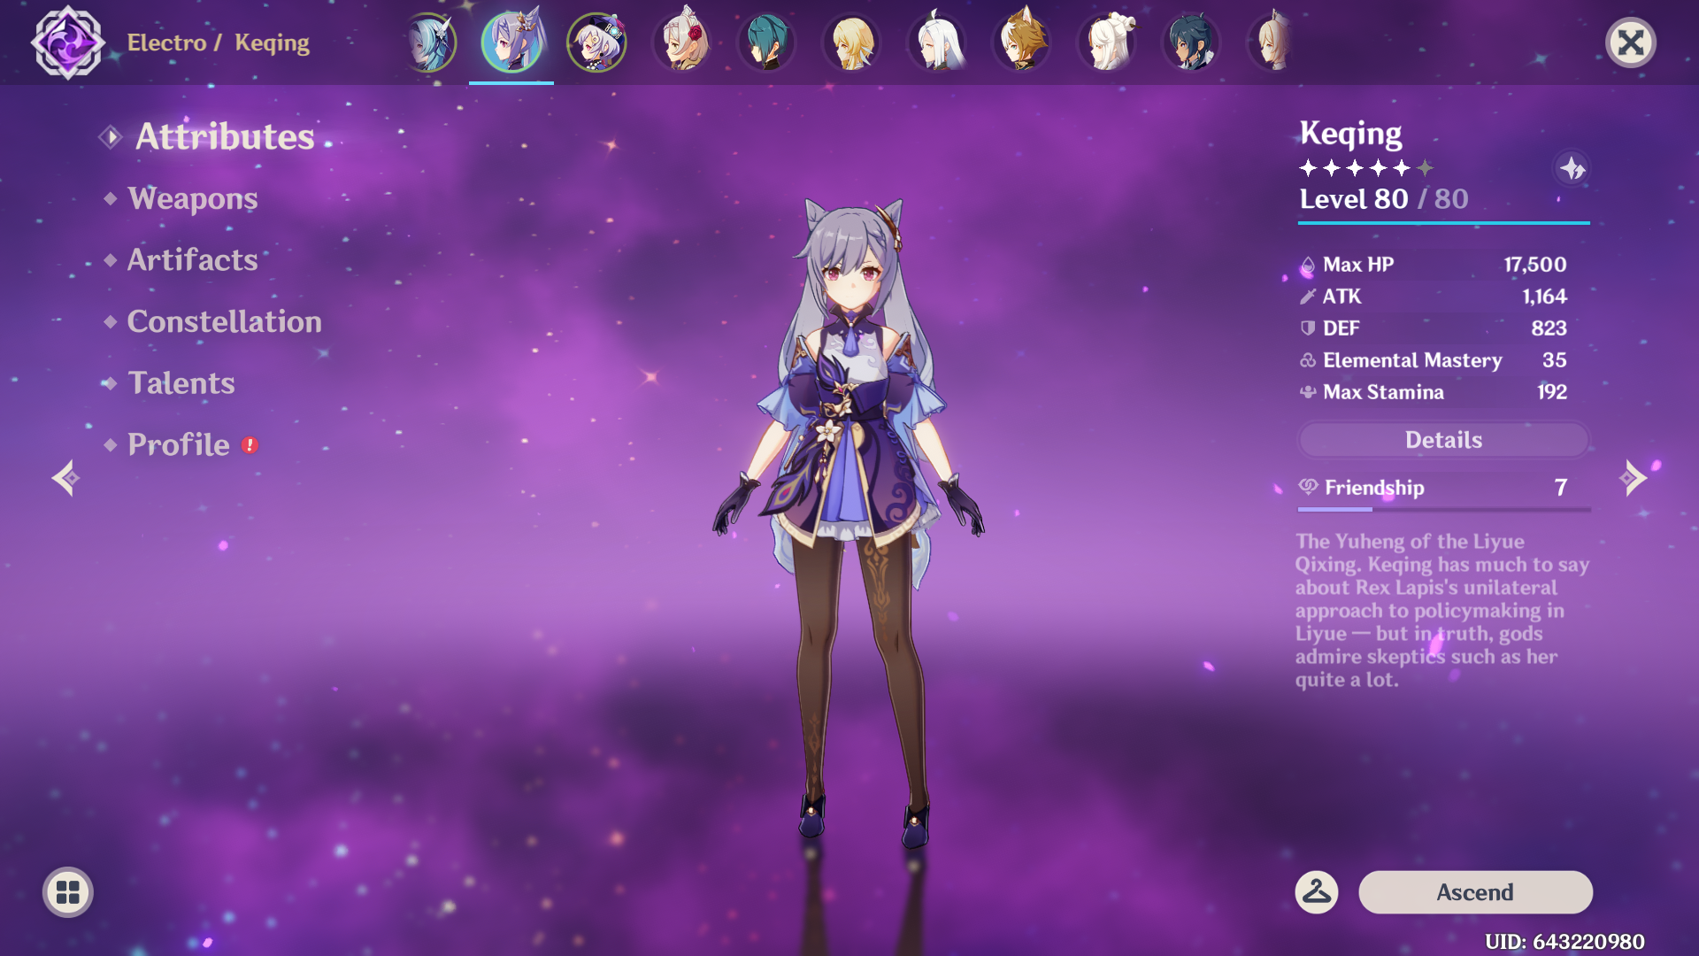1699x956 pixels.
Task: Click the five-star rarity rating
Action: click(1366, 167)
